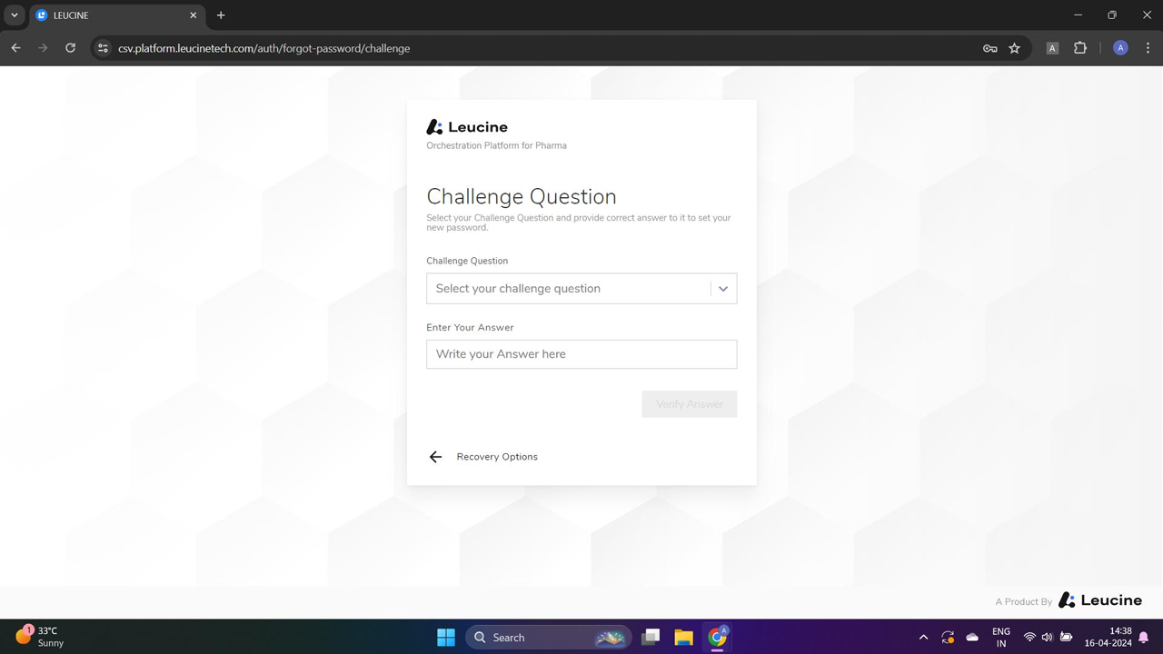The height and width of the screenshot is (654, 1163).
Task: Open the Chrome extensions icon
Action: pos(1079,48)
